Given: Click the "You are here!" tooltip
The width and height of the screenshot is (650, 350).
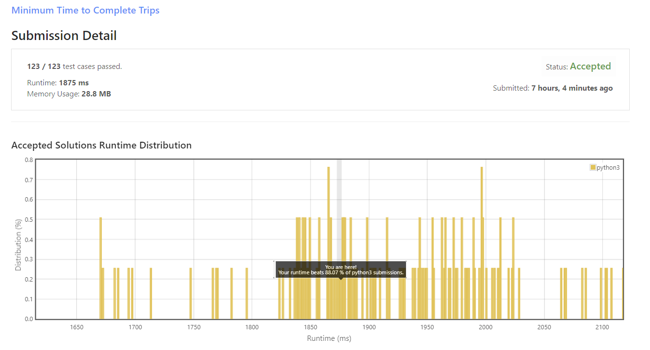Looking at the screenshot, I should [340, 269].
